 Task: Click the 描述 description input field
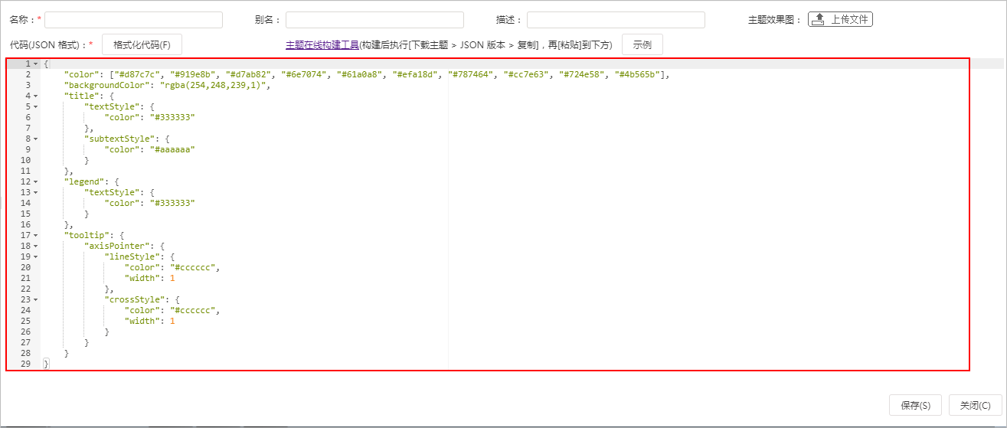point(616,20)
